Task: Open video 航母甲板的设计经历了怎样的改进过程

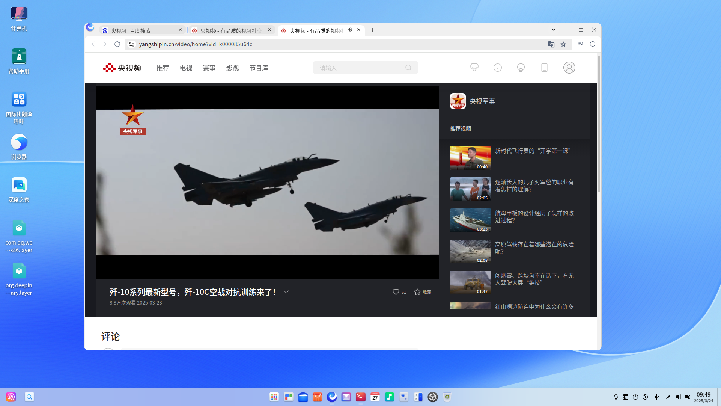Action: pos(534,217)
